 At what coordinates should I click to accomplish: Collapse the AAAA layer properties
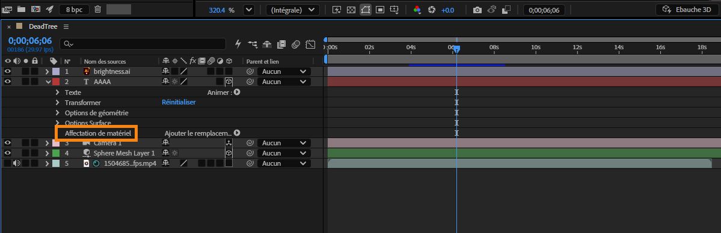tap(48, 81)
